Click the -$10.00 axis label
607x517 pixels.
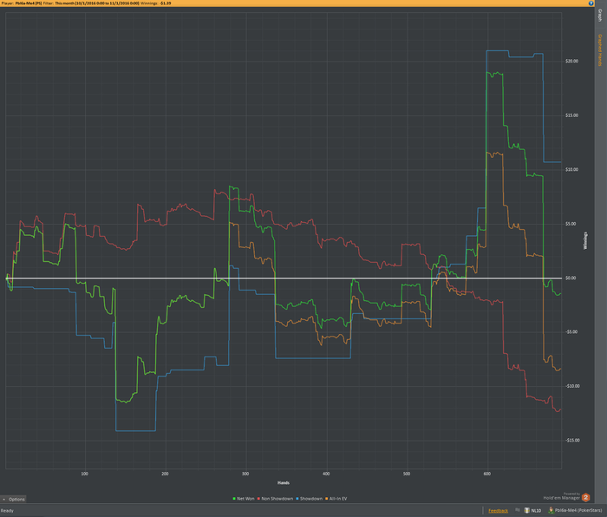coord(572,386)
